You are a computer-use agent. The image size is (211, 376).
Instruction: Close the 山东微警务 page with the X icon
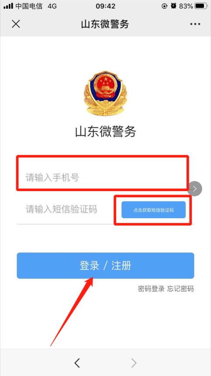click(x=16, y=24)
